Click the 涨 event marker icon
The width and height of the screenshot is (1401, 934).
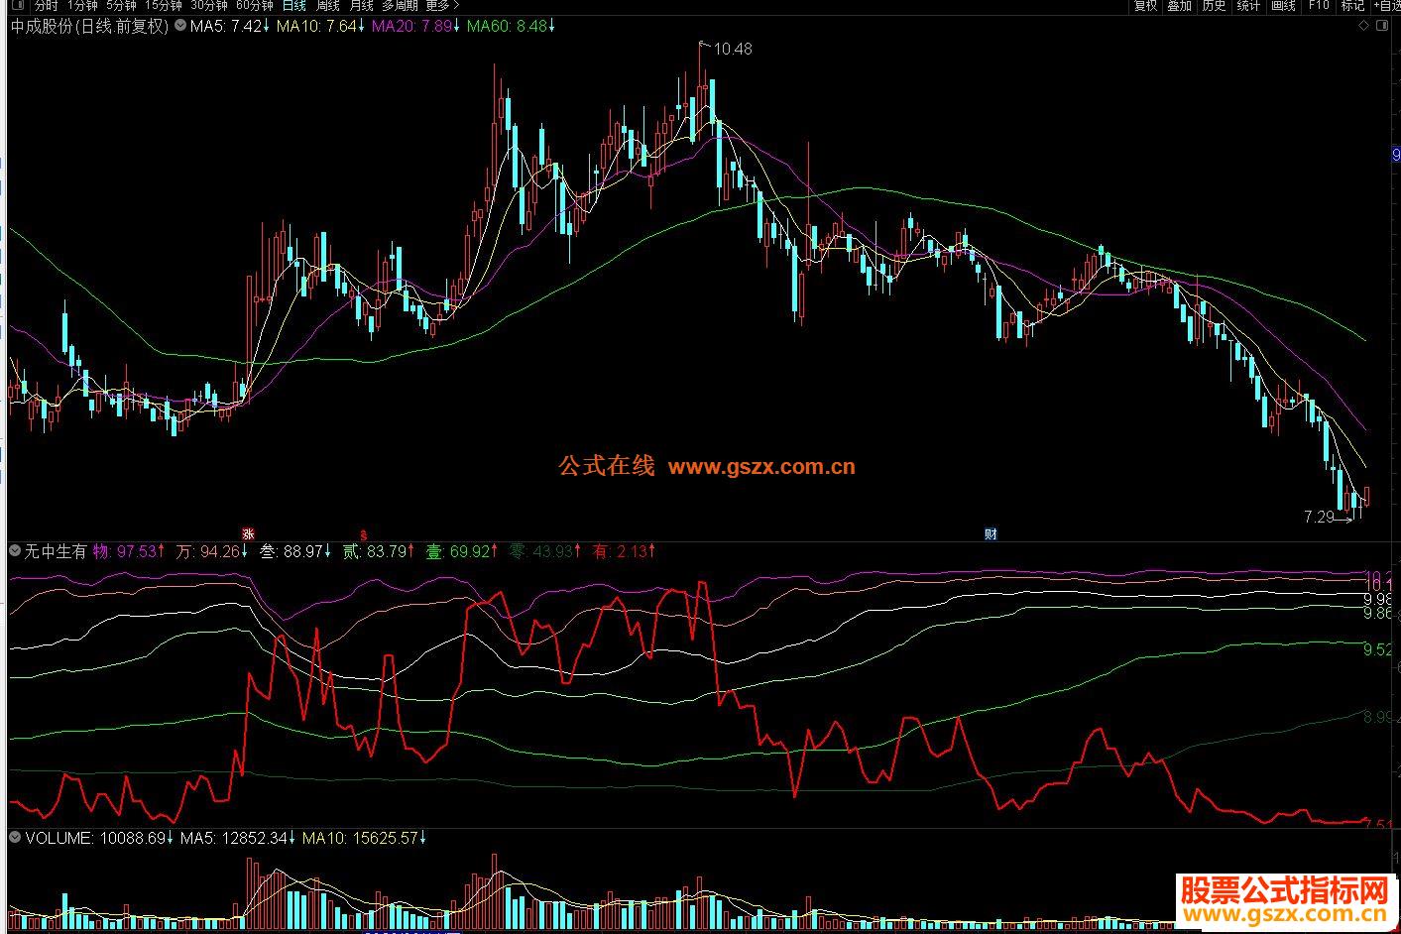(248, 533)
